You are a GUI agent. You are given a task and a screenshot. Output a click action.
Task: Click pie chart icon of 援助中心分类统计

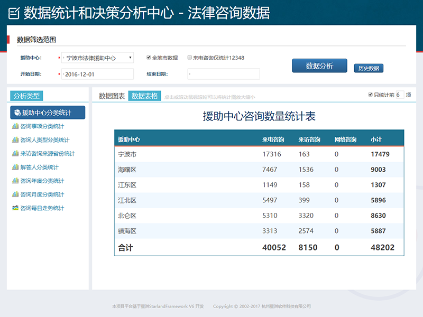(17, 113)
